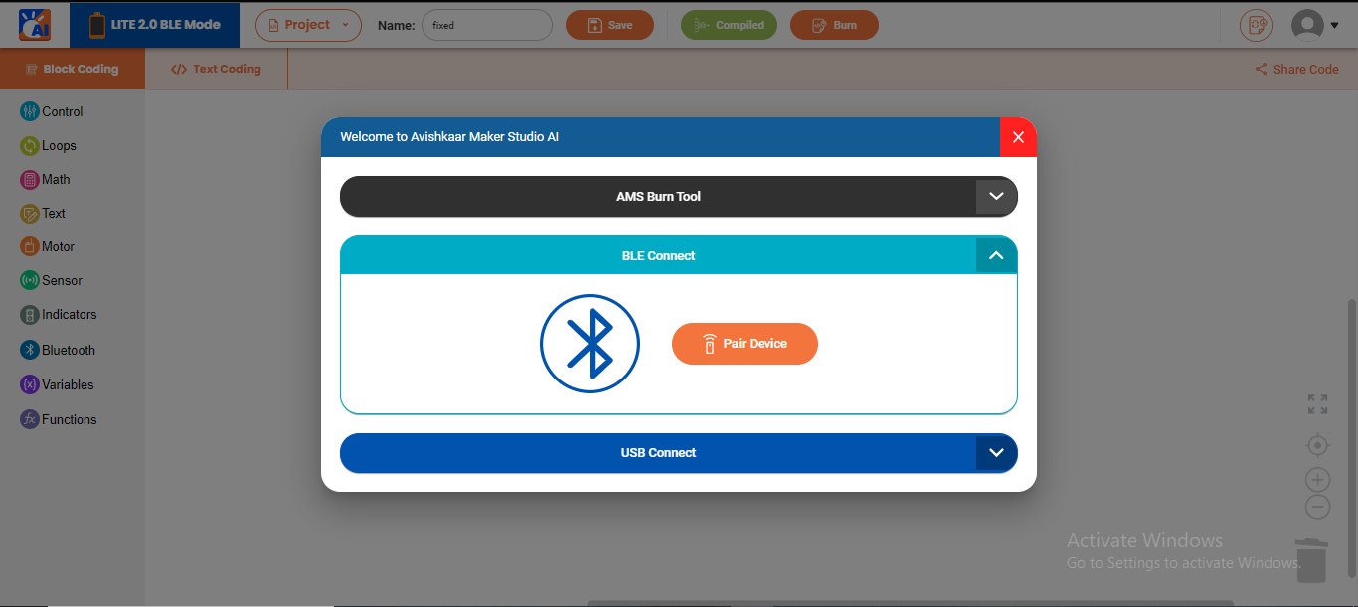This screenshot has width=1358, height=607.
Task: Click the LITE 2.0 BLE Mode device badge
Action: [154, 25]
